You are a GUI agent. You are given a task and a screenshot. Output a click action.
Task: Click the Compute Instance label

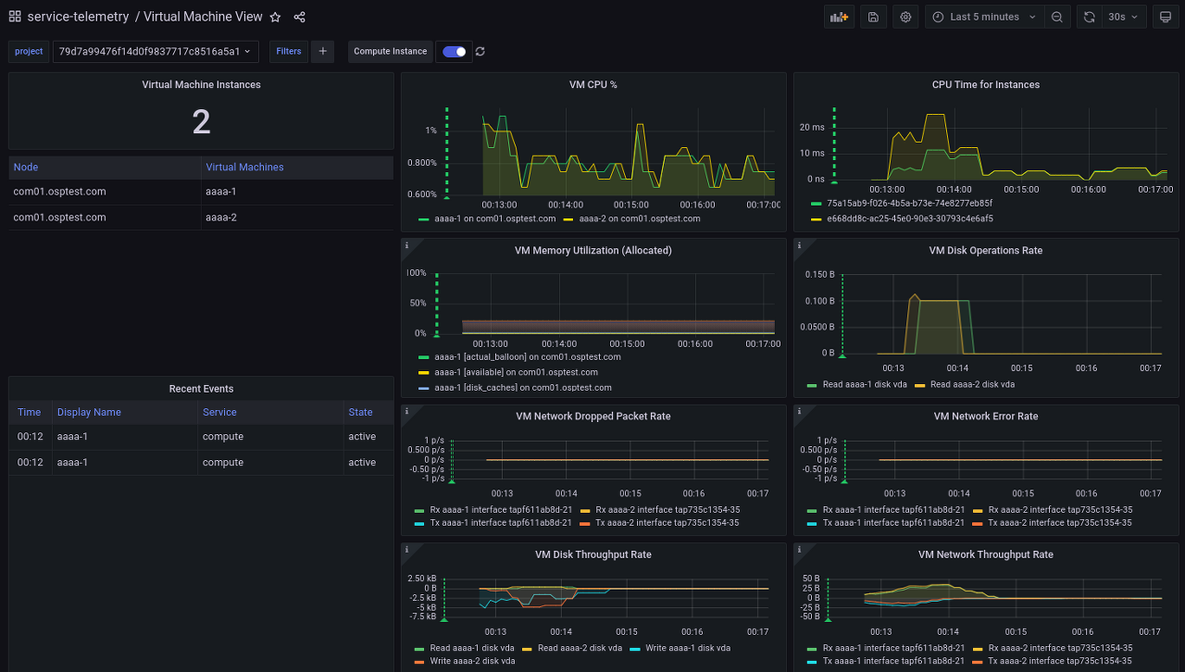click(x=391, y=52)
